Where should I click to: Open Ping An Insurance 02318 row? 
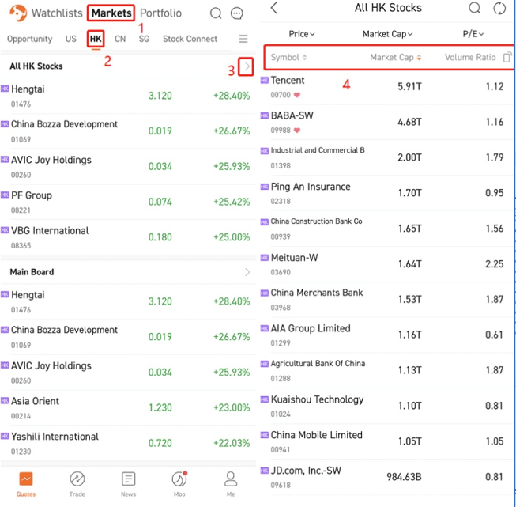click(387, 193)
